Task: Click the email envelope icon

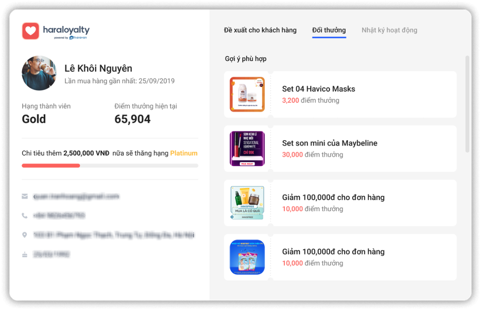Action: [x=25, y=196]
